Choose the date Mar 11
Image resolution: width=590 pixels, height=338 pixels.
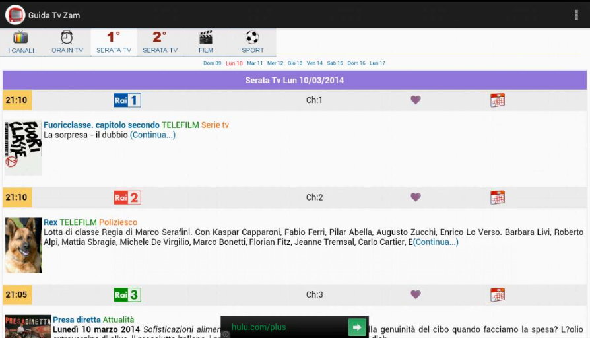click(255, 63)
